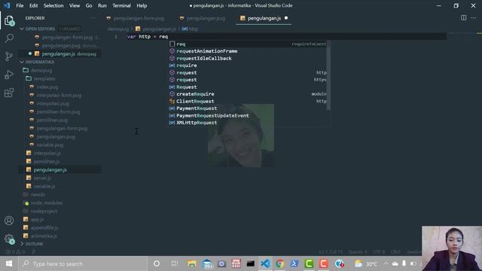Open File Explorer from the taskbar
Screen dimensions: 482x271
pyautogui.click(x=192, y=263)
